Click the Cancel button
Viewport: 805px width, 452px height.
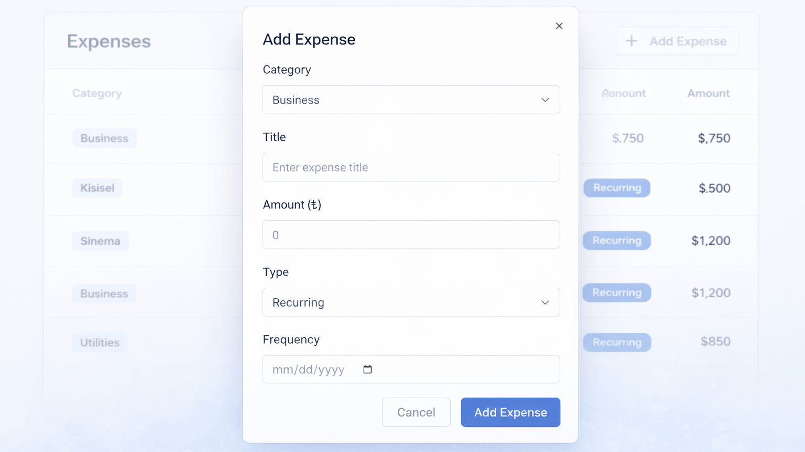click(x=416, y=412)
